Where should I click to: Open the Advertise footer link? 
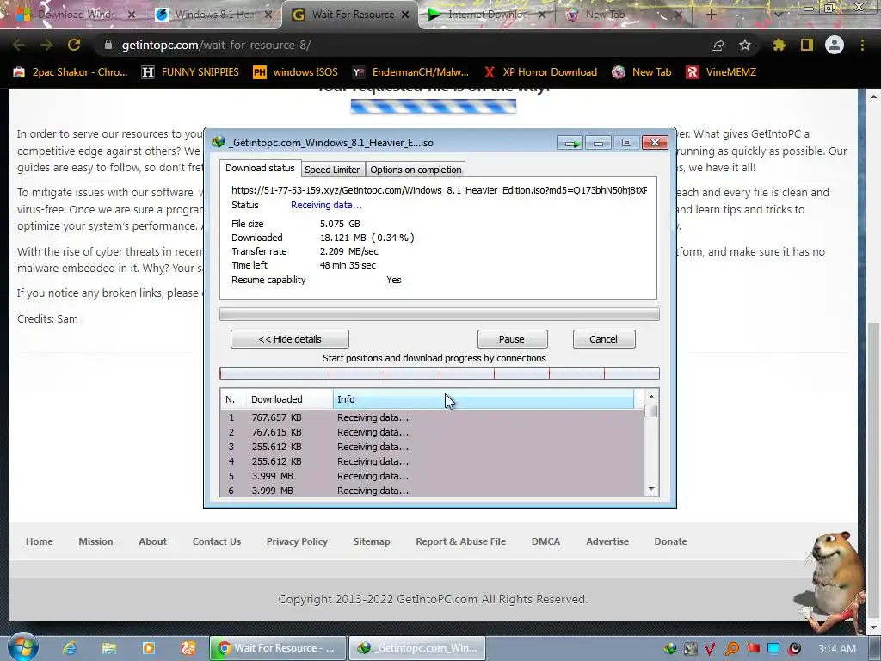click(x=607, y=541)
